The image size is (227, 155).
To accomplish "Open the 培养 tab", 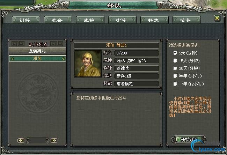I will 186,20.
